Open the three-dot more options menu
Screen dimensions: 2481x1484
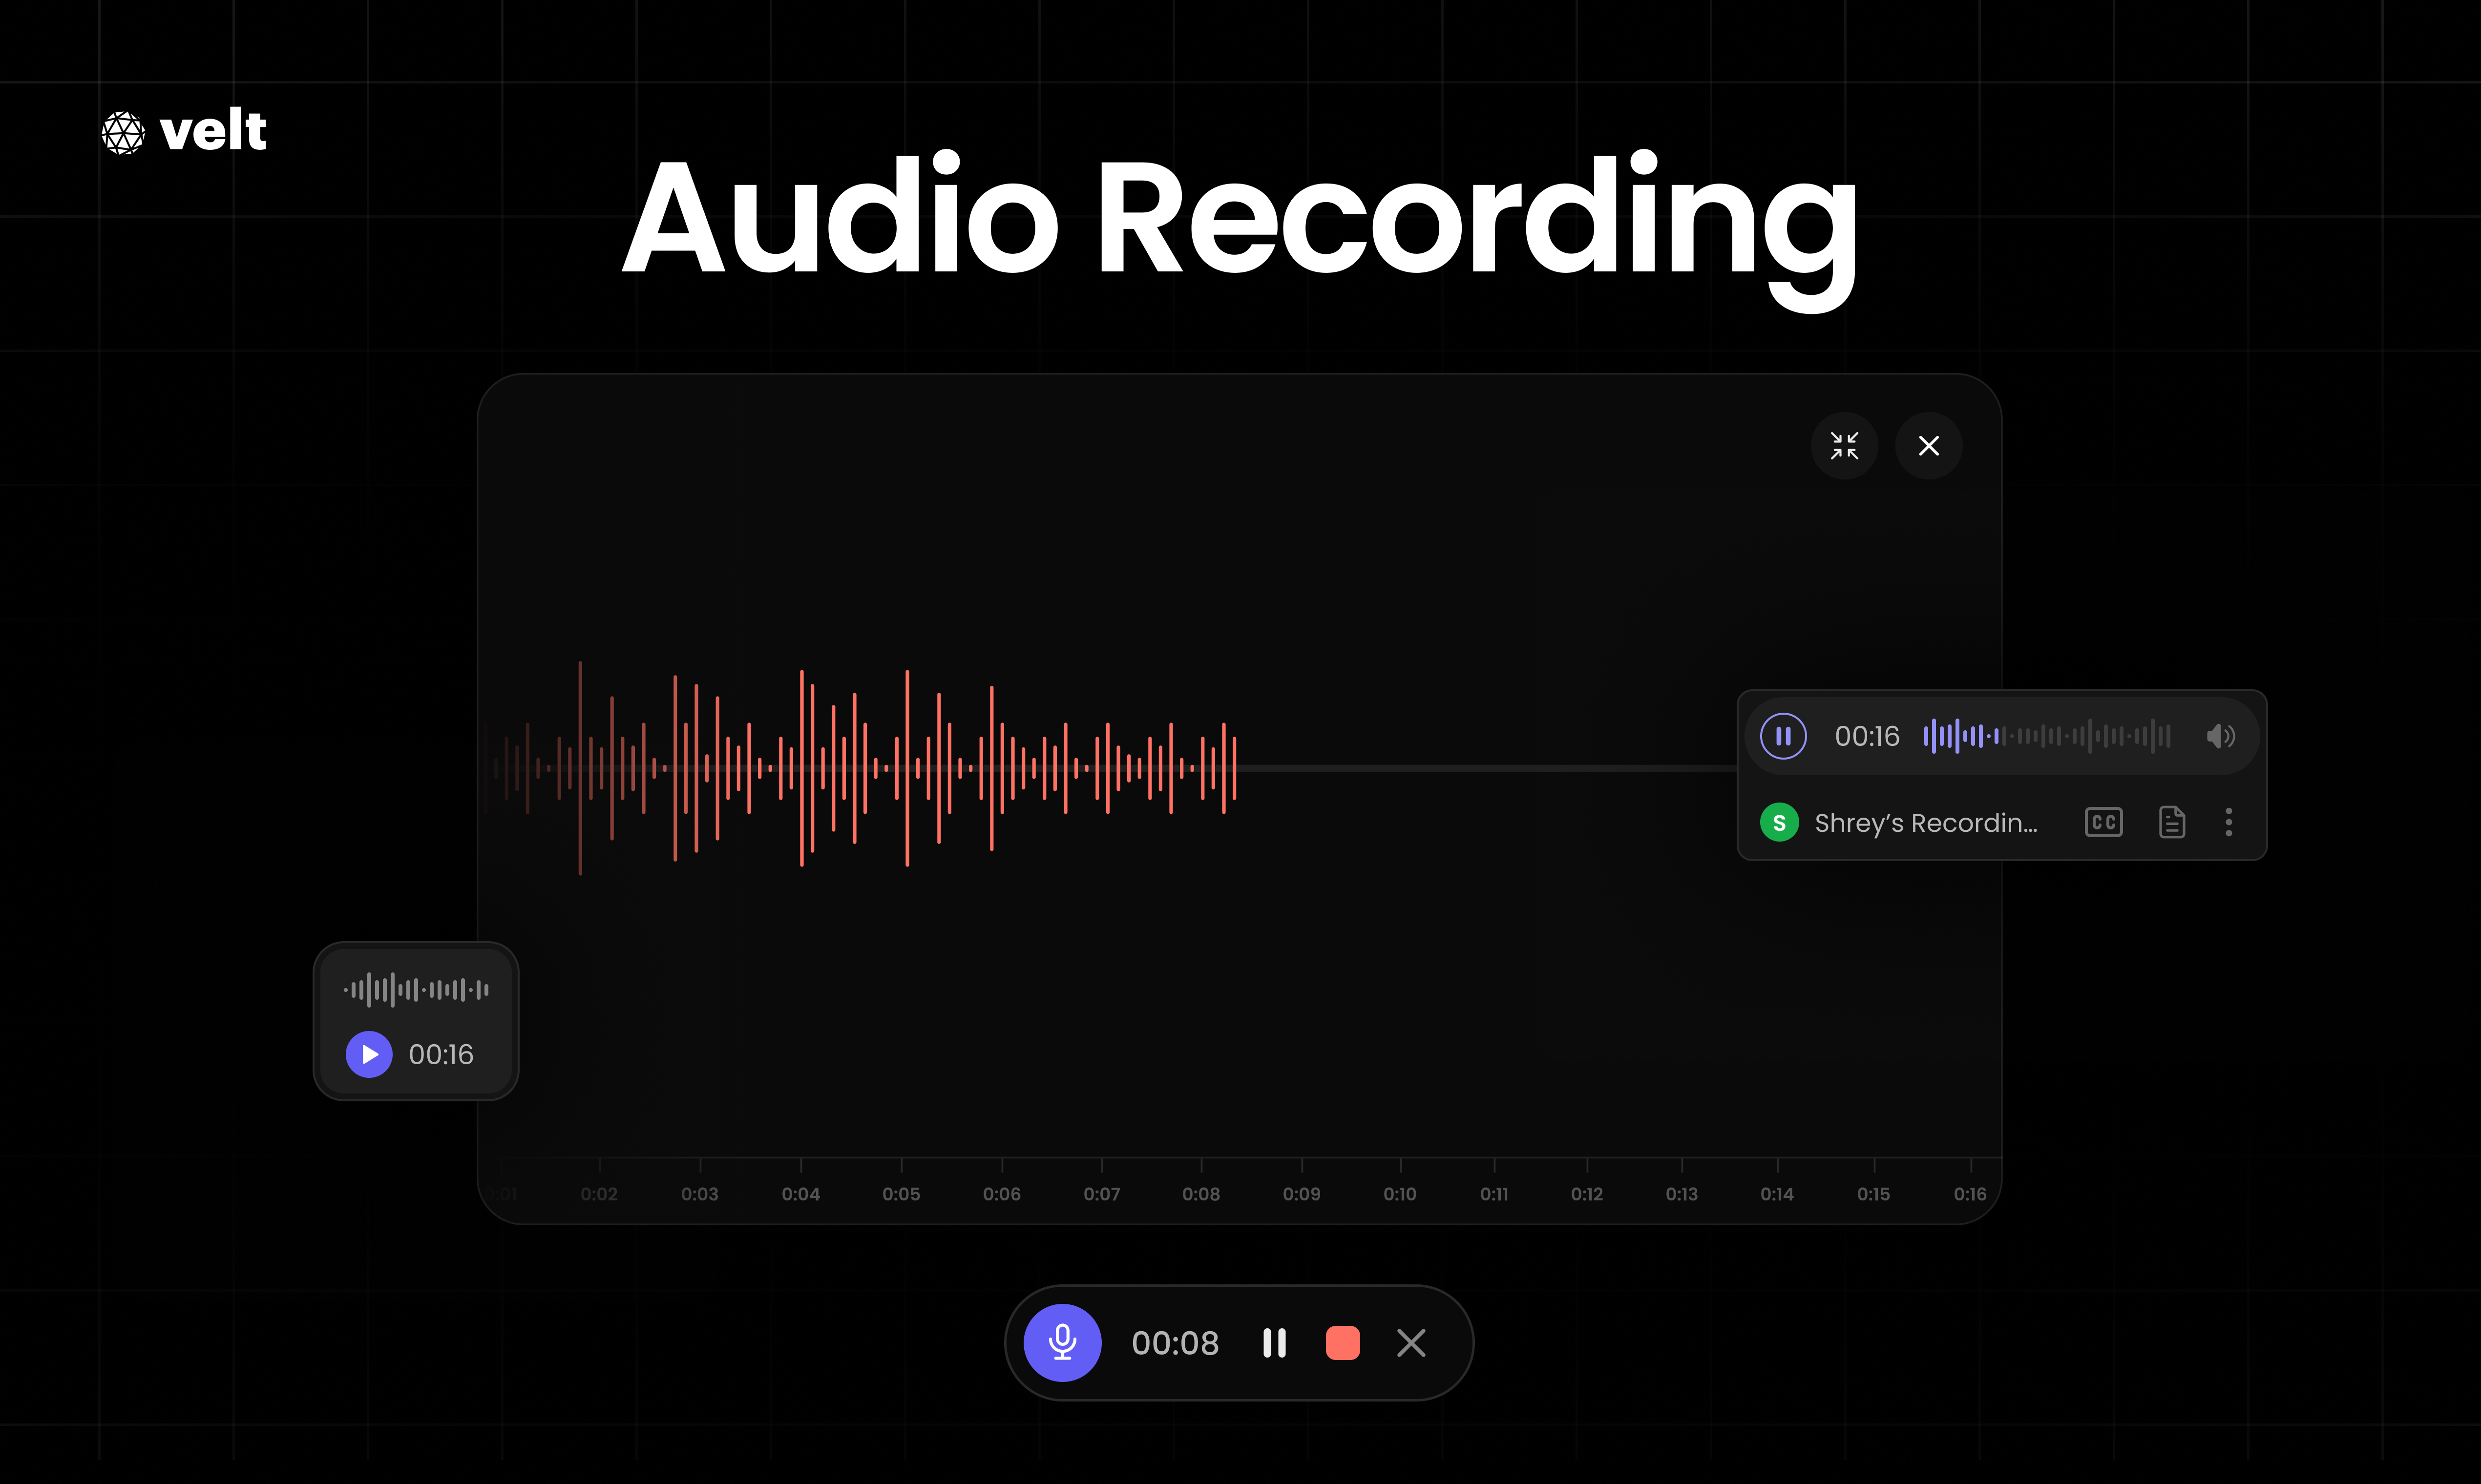2228,823
